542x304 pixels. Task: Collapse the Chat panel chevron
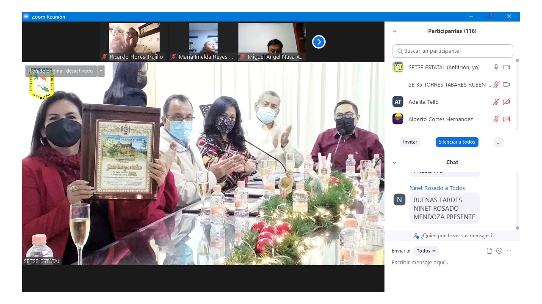click(395, 163)
